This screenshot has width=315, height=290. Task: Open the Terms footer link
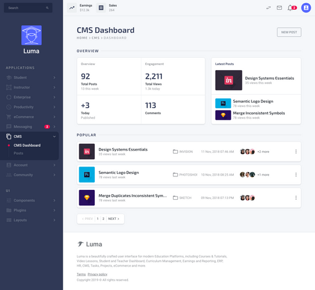(x=81, y=274)
